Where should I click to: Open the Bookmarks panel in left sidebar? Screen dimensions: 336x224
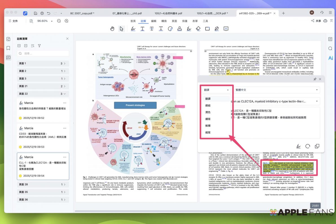pos(8,48)
